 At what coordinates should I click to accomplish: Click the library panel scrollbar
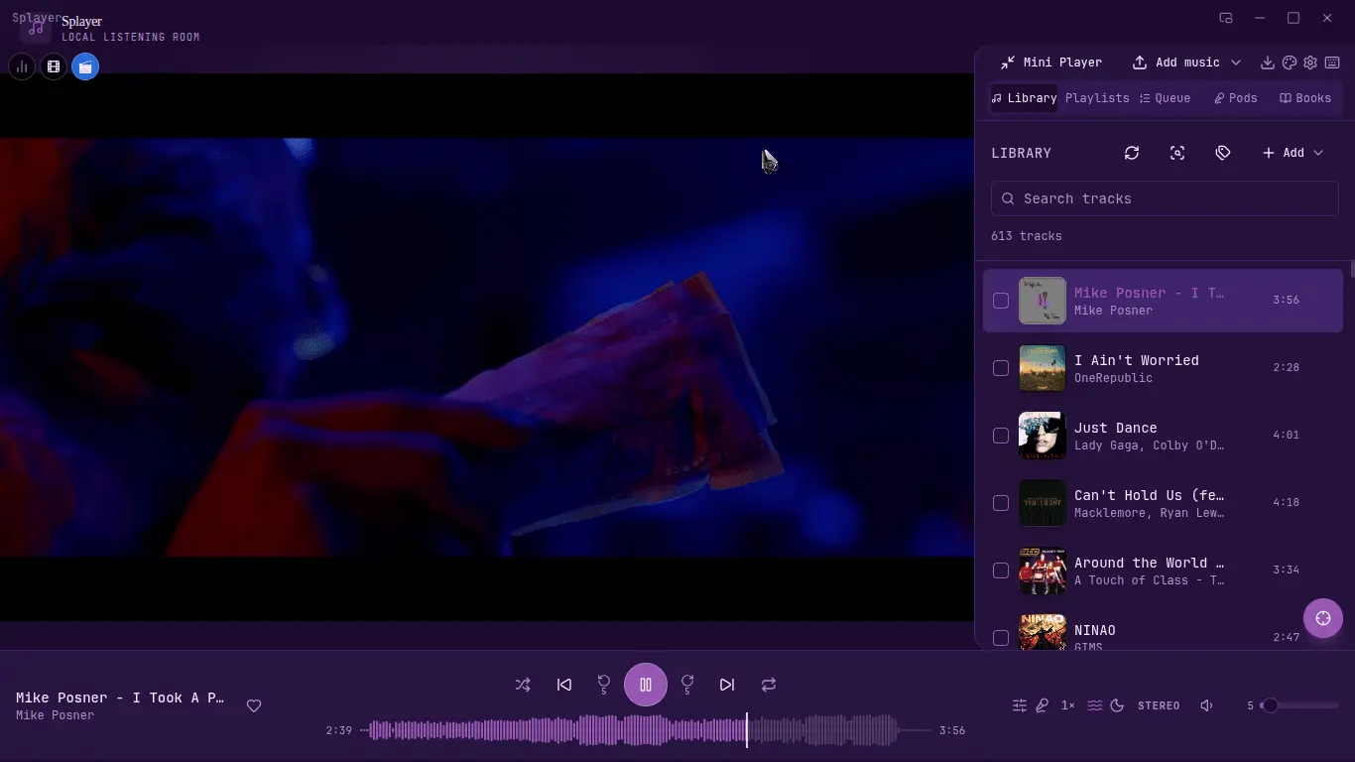pyautogui.click(x=1352, y=269)
